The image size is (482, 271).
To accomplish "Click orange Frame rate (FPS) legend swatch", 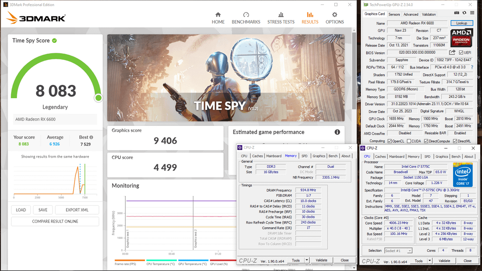I will pos(130,260).
